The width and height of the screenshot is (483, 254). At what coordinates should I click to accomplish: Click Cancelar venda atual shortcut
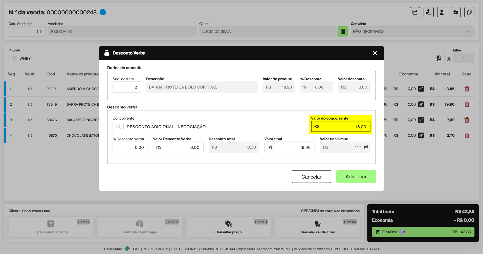click(317, 227)
